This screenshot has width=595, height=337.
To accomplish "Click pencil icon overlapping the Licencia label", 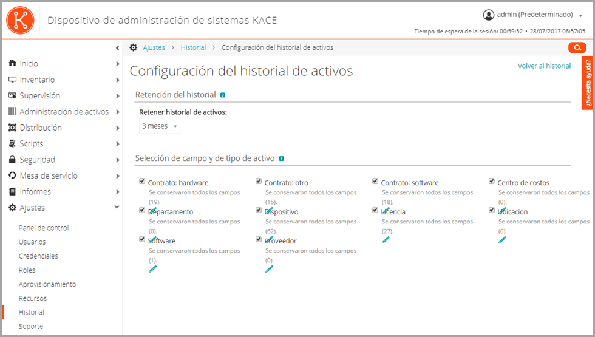I will (x=386, y=211).
